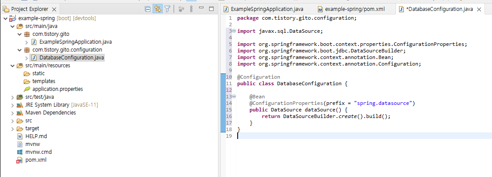The width and height of the screenshot is (492, 177).
Task: Collapse the com.tistory.gito package
Action: (19, 34)
